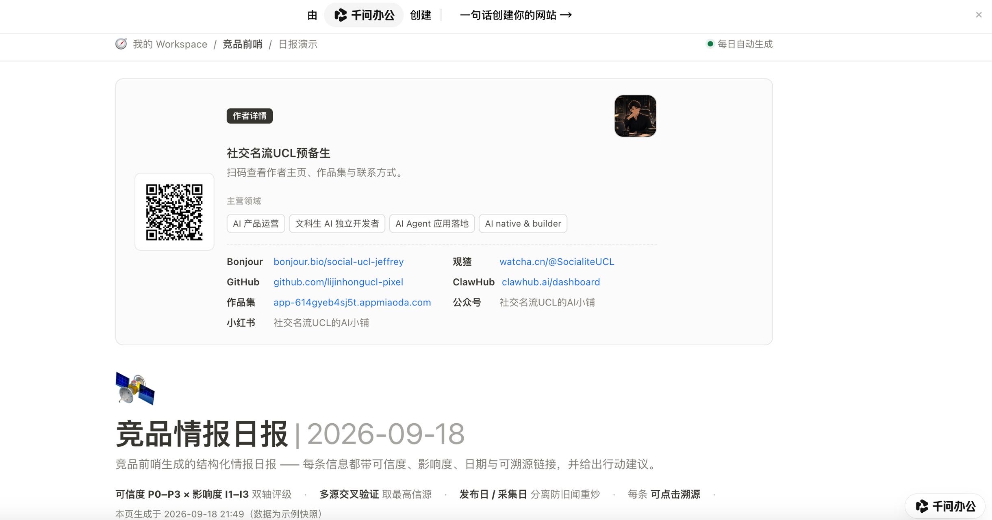Select the AI Agent 应用落地 tag
992x520 pixels.
(x=432, y=223)
